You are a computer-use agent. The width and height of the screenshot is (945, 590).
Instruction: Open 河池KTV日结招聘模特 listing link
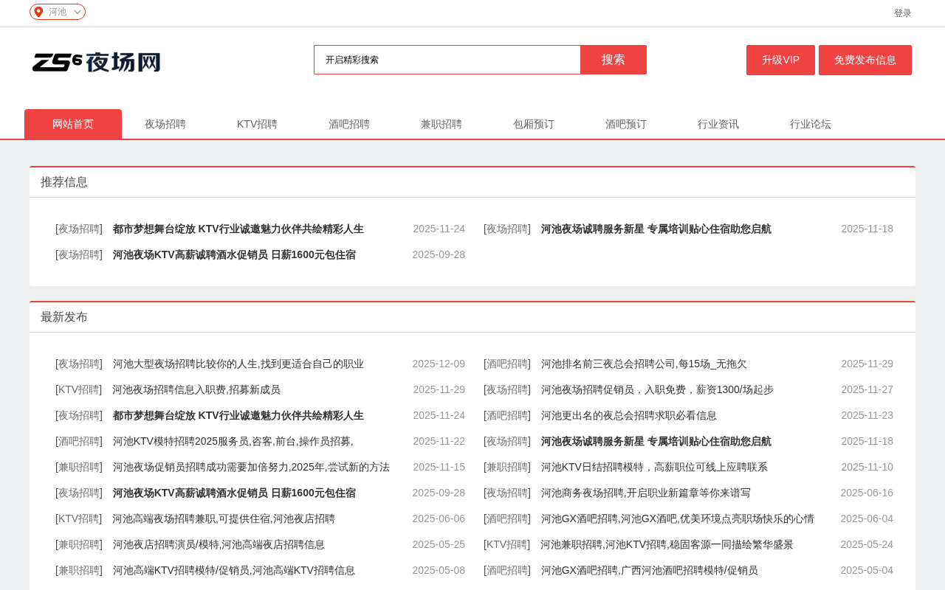pos(654,467)
